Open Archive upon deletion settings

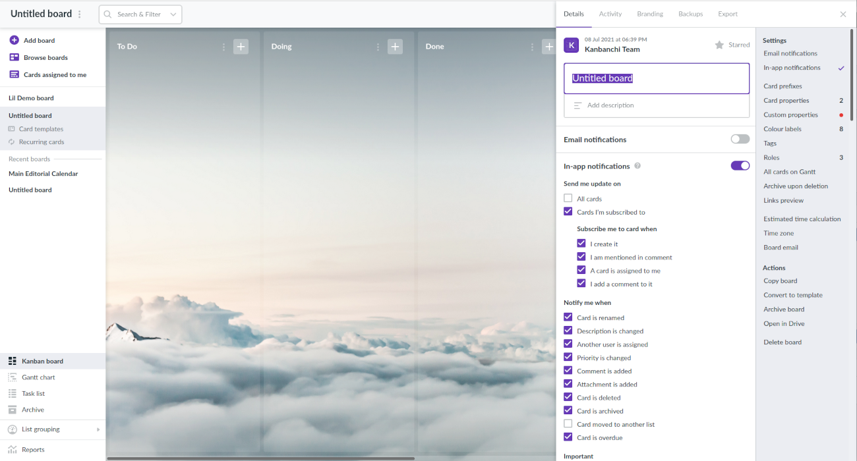coord(796,186)
